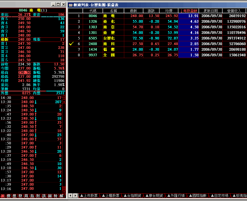
Task: Select stock code 9937 in the table
Action: pos(93,55)
